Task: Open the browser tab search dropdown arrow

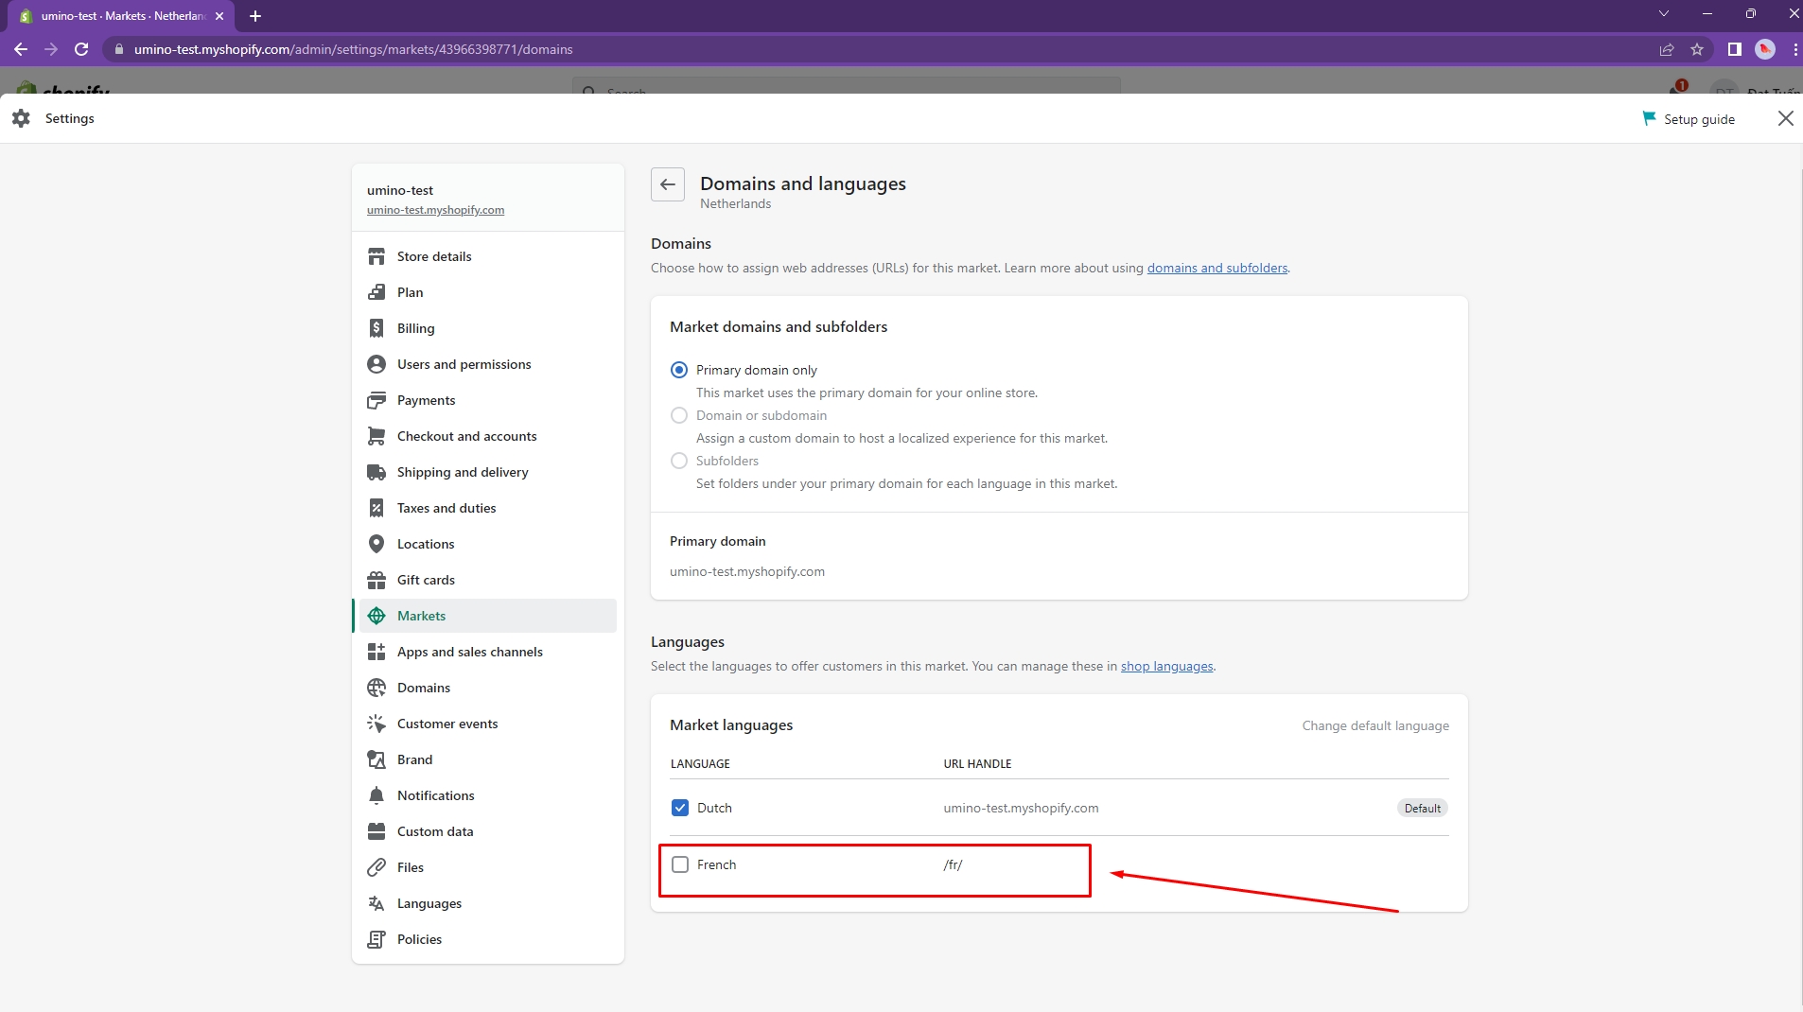Action: pos(1663,14)
